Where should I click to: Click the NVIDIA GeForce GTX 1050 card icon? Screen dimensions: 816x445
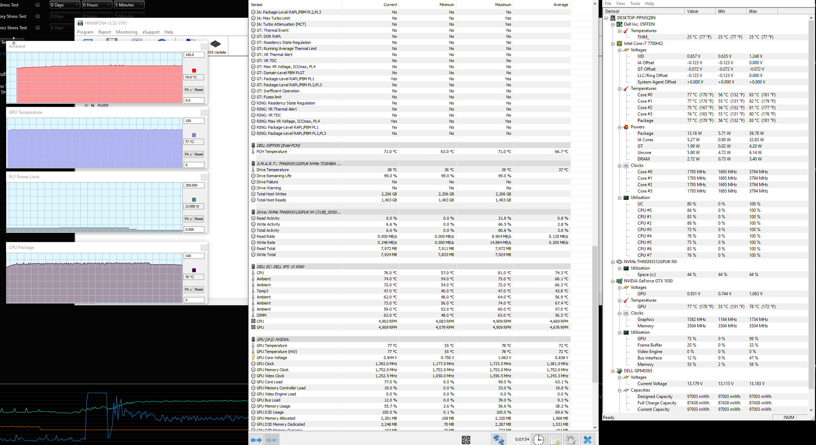619,281
